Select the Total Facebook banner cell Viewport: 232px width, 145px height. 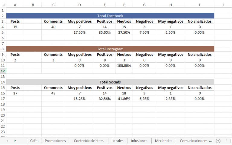coord(110,16)
